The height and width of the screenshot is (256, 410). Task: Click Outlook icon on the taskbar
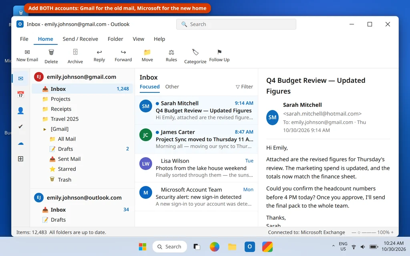click(250, 246)
